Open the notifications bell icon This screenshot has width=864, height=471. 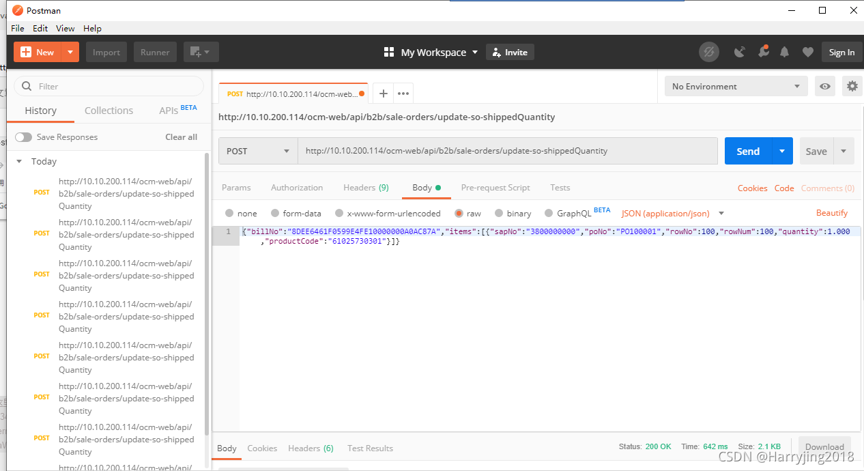[x=785, y=52]
